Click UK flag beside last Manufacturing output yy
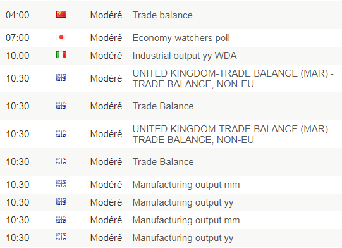The image size is (342, 248). [x=61, y=237]
